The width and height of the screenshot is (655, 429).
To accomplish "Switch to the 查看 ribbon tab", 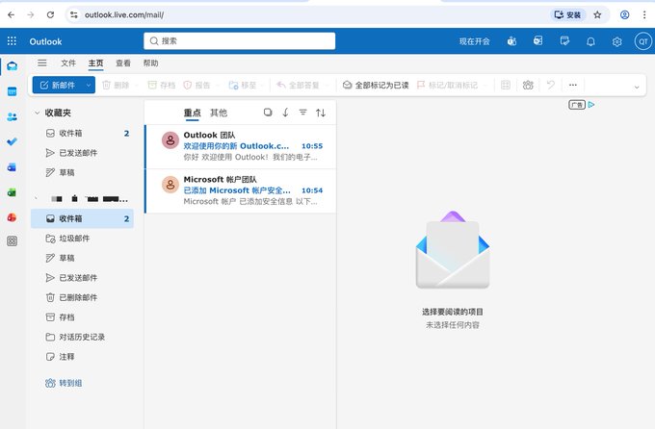I will [x=123, y=63].
